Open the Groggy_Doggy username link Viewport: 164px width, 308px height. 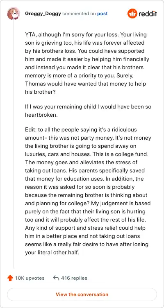point(43,14)
